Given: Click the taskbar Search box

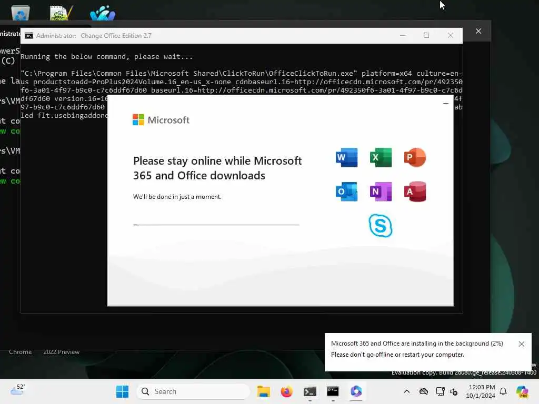Looking at the screenshot, I should point(193,391).
